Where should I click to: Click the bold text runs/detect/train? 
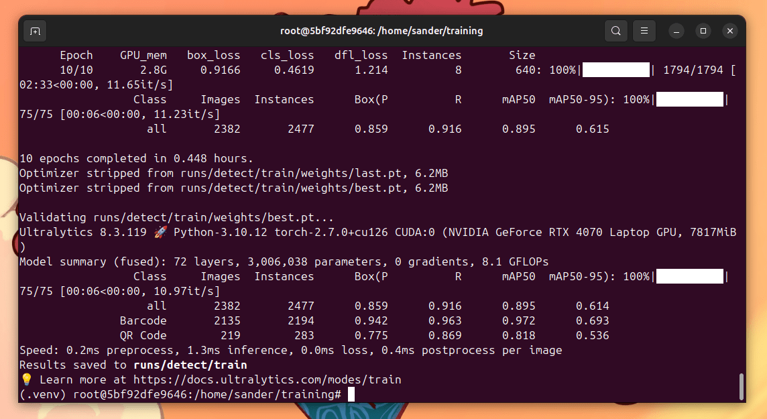pyautogui.click(x=190, y=365)
